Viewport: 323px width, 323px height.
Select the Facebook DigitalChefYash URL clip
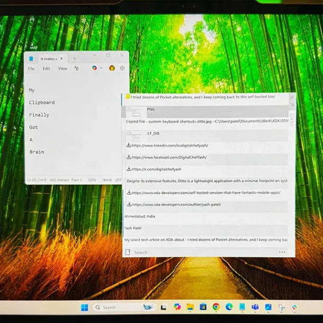205,159
